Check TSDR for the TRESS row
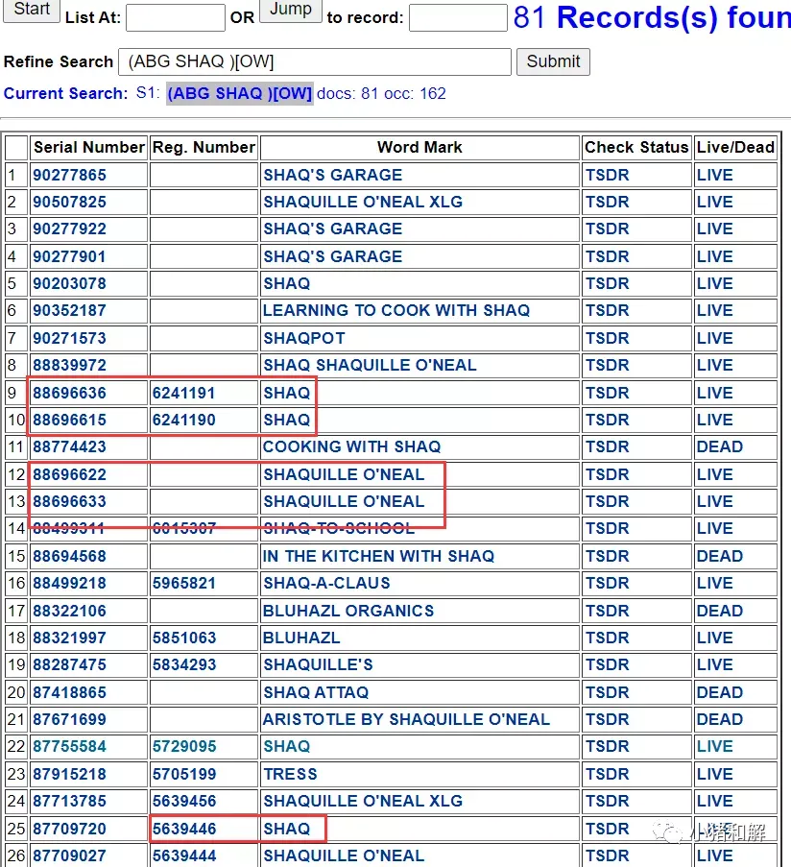791x867 pixels. 608,774
